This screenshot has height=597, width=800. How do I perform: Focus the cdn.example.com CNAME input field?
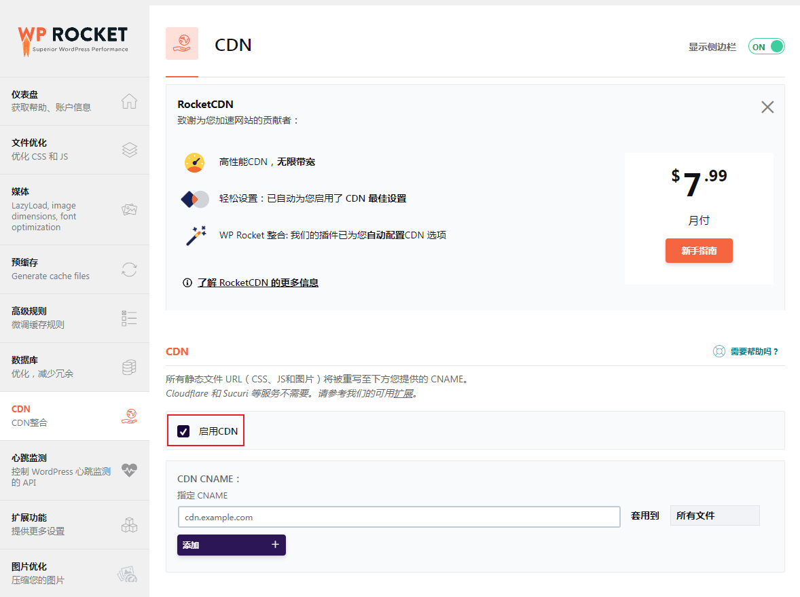(399, 517)
